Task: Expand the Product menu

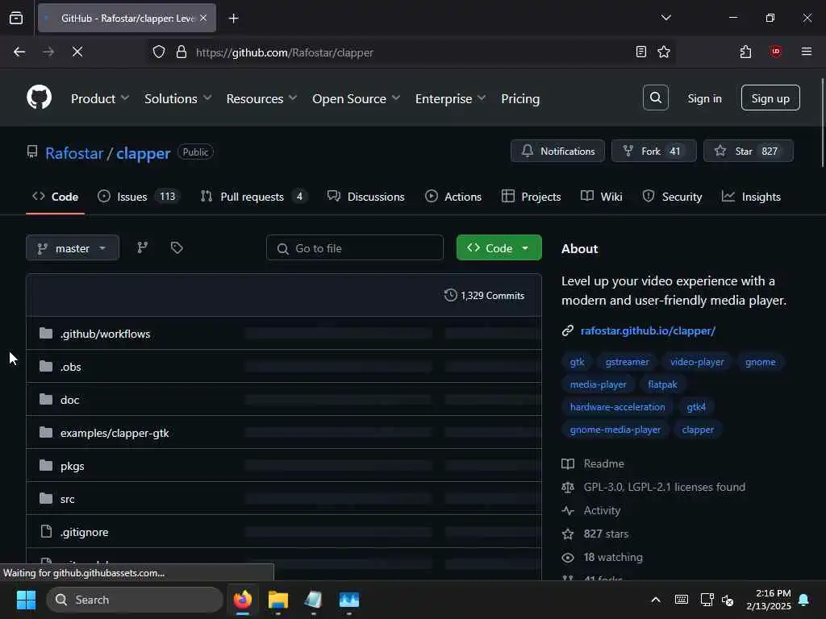Action: click(x=100, y=98)
